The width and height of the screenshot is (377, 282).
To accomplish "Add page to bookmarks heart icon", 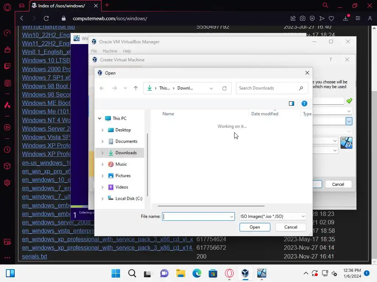I will click(x=331, y=18).
